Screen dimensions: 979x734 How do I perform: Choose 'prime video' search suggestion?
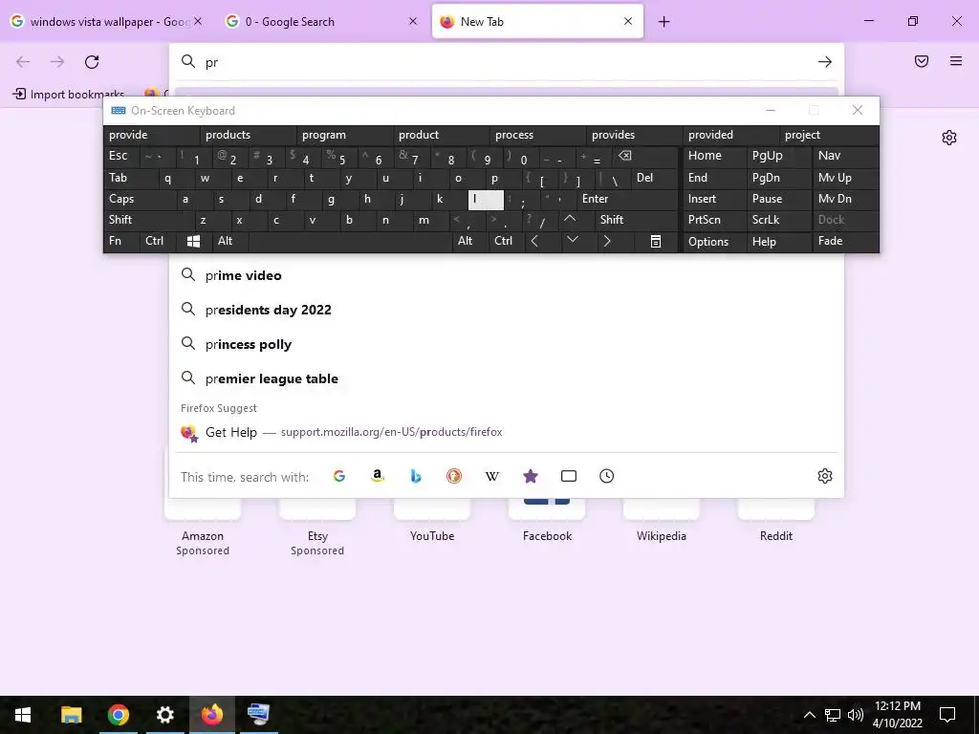pos(507,275)
